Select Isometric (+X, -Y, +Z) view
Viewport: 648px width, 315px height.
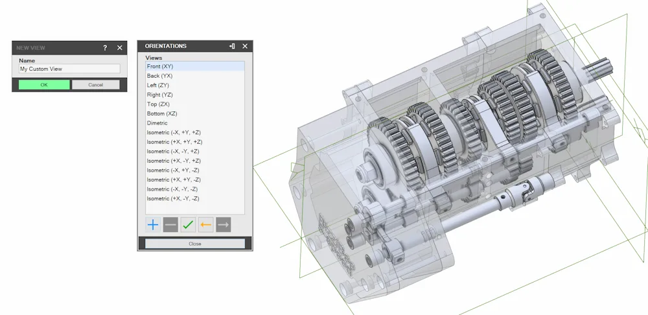(x=194, y=161)
